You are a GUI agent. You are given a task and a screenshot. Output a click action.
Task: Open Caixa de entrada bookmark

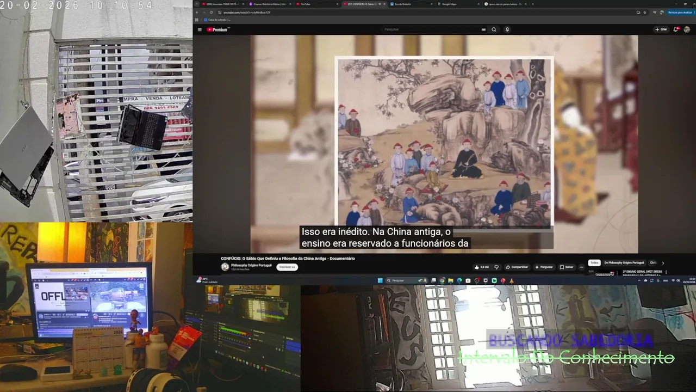217,20
